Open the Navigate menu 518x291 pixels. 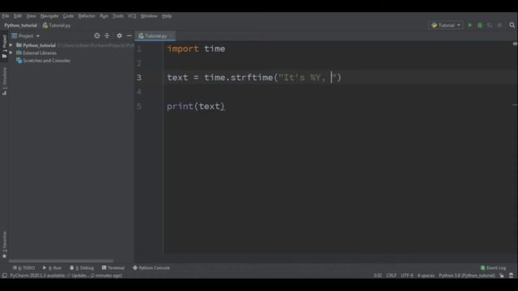tap(49, 16)
